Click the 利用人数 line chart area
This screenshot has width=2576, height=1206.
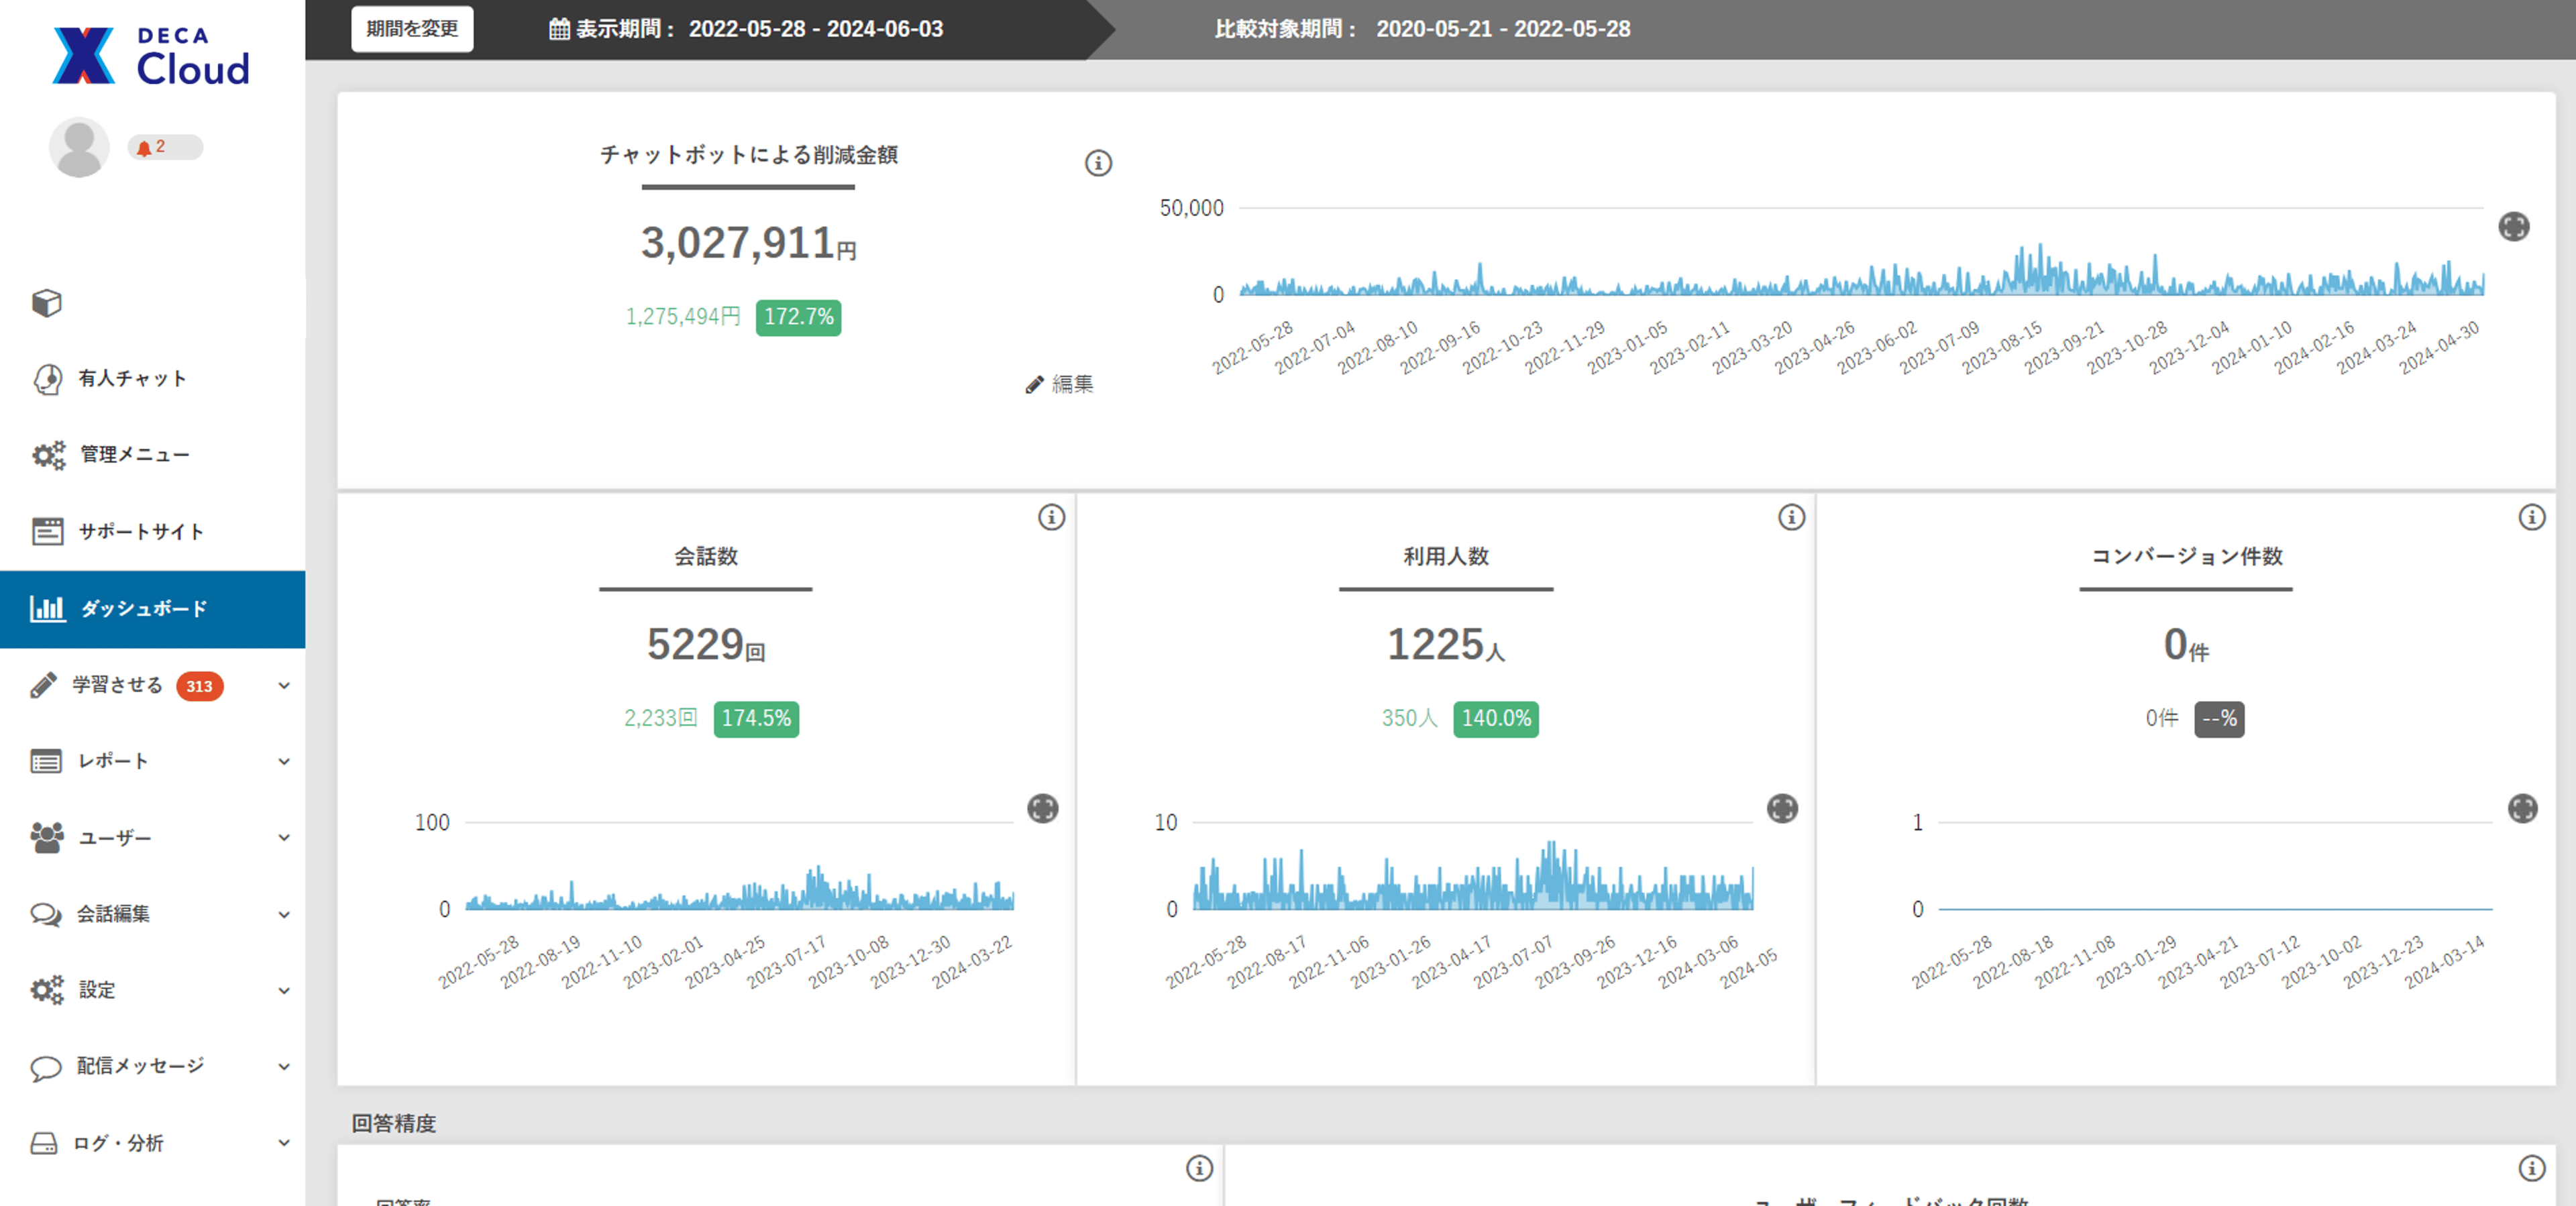pyautogui.click(x=1472, y=866)
